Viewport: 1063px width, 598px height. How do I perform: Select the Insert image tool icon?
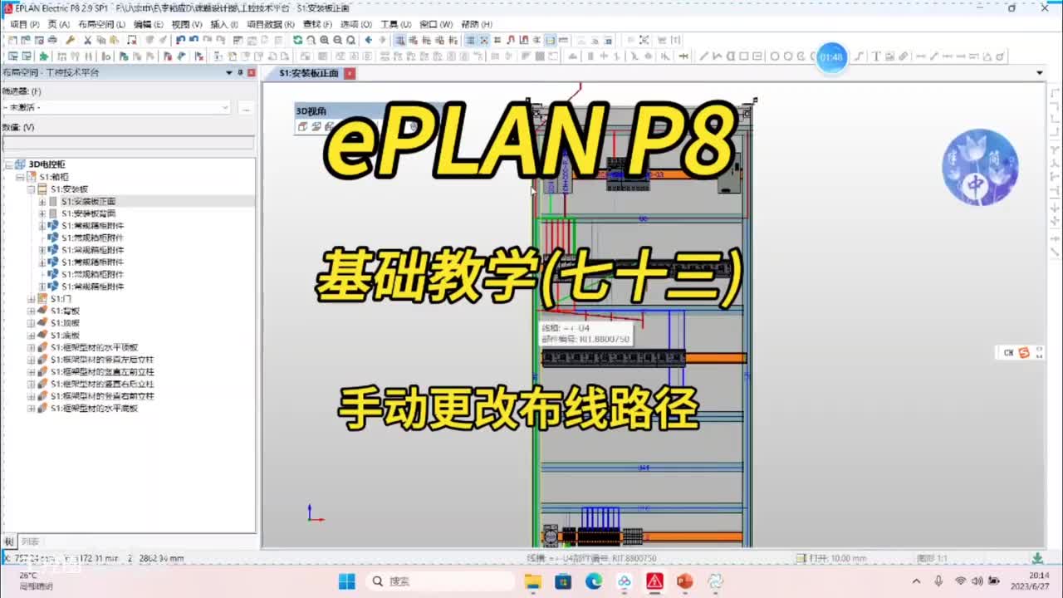point(889,56)
